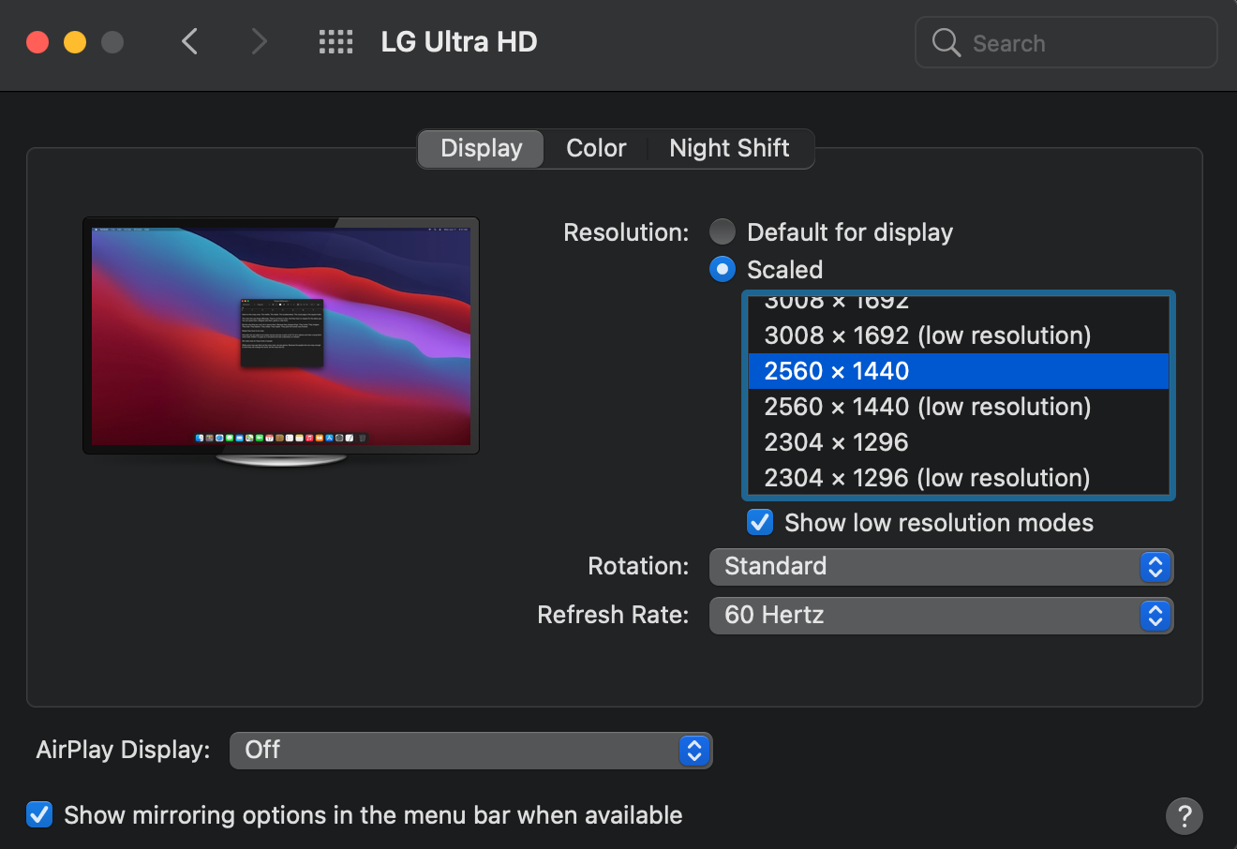Screen dimensions: 1237x849
Task: Toggle Show mirroring options in menu bar
Action: 39,814
